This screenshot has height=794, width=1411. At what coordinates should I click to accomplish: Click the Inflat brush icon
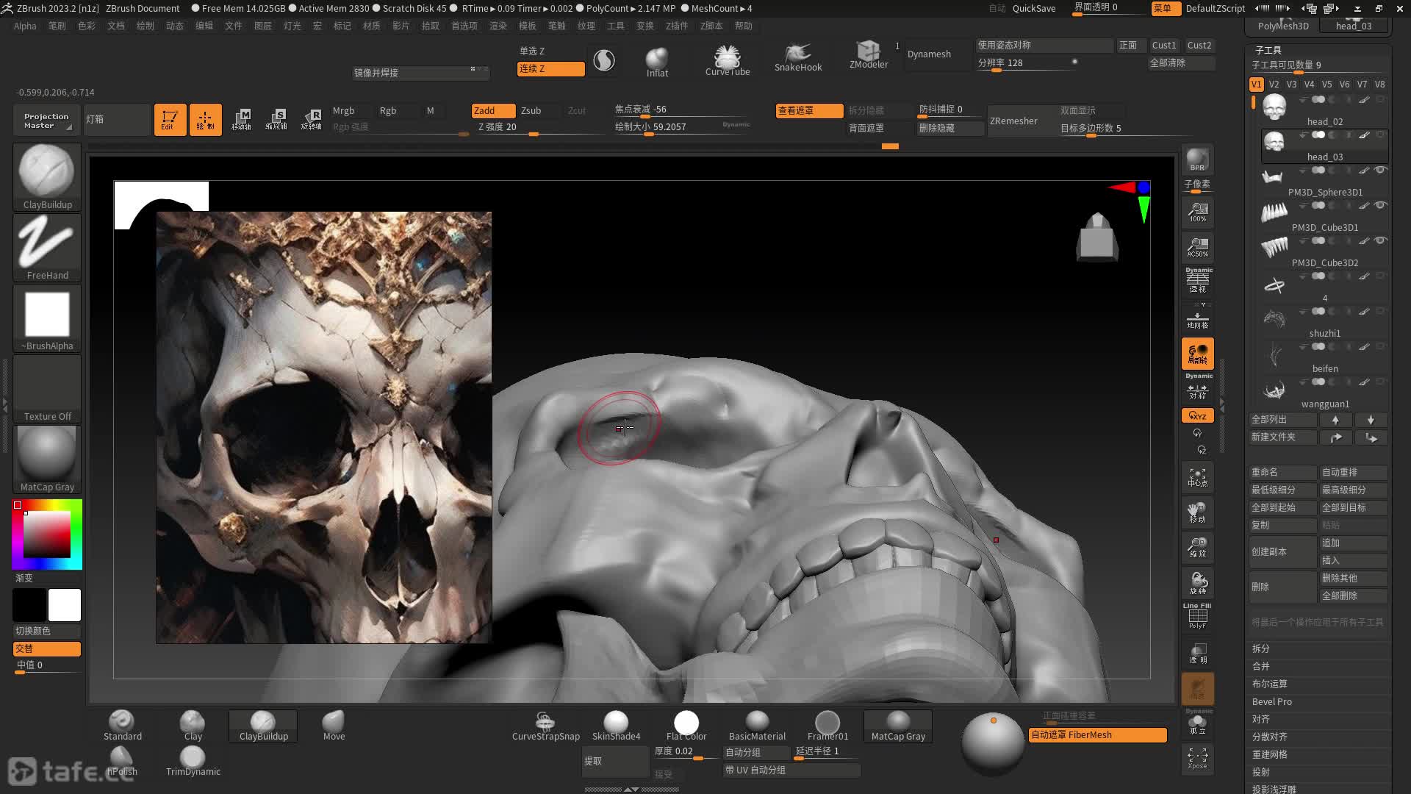[x=657, y=62]
